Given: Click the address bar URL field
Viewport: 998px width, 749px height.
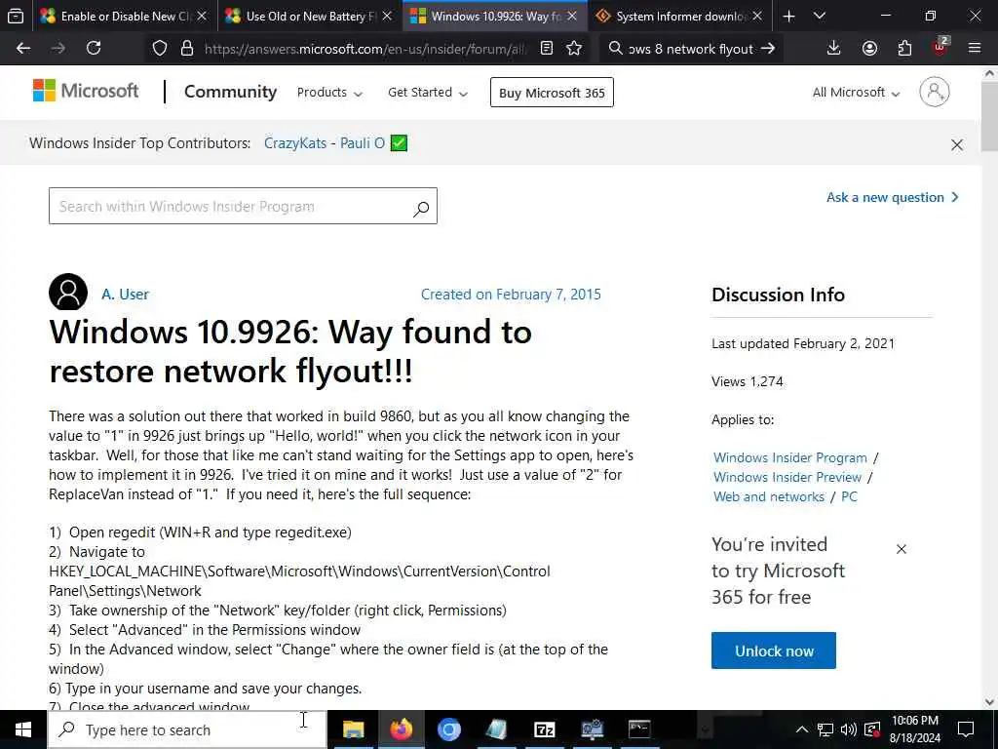Looking at the screenshot, I should 366,49.
